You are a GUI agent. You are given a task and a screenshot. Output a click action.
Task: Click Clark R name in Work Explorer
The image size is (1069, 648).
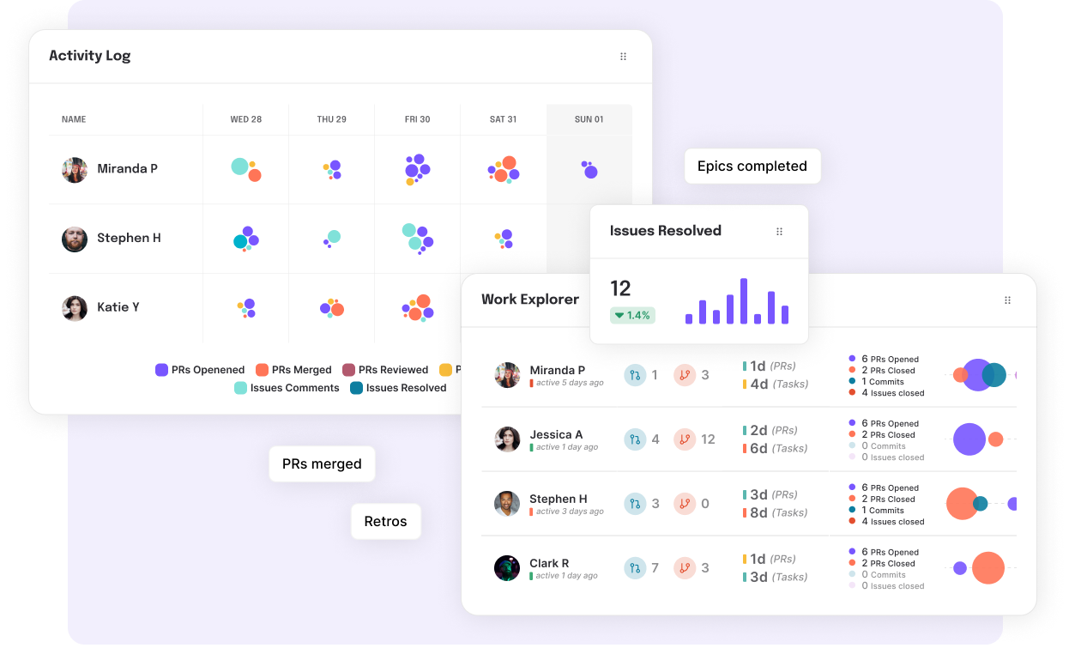(x=549, y=563)
